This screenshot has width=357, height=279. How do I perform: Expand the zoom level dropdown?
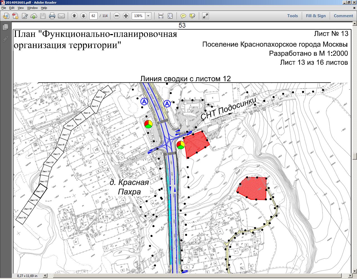148,16
